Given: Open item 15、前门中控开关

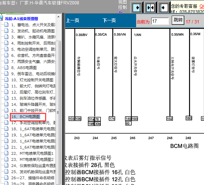Looking at the screenshot, I should [33, 111].
